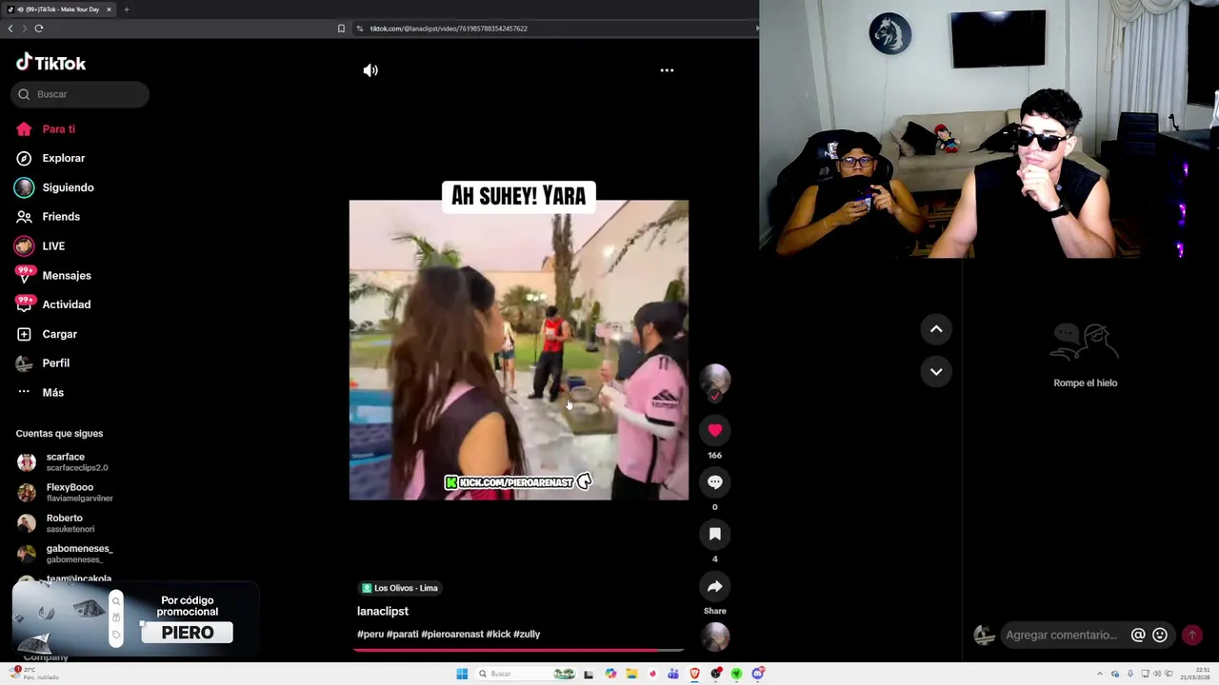Open the comments bubble icon
Viewport: 1219px width, 685px height.
(715, 482)
